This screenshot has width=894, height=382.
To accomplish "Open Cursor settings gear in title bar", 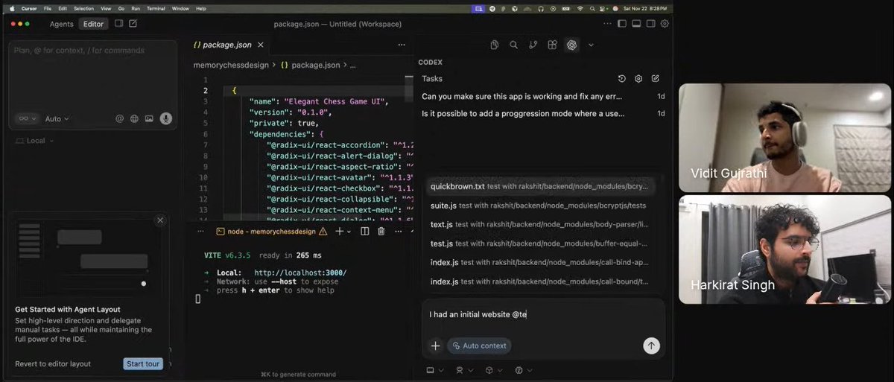I will coord(665,24).
